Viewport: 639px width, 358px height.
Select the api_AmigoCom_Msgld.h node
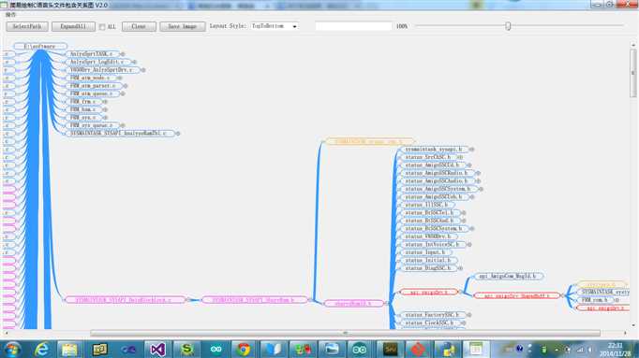(x=508, y=277)
